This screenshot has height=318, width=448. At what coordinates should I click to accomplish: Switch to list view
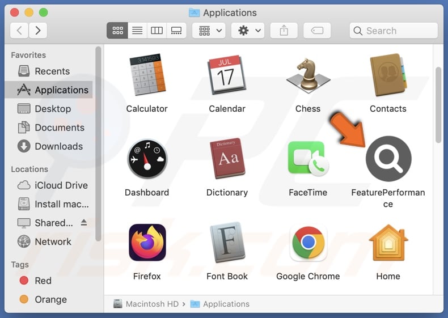click(x=137, y=30)
